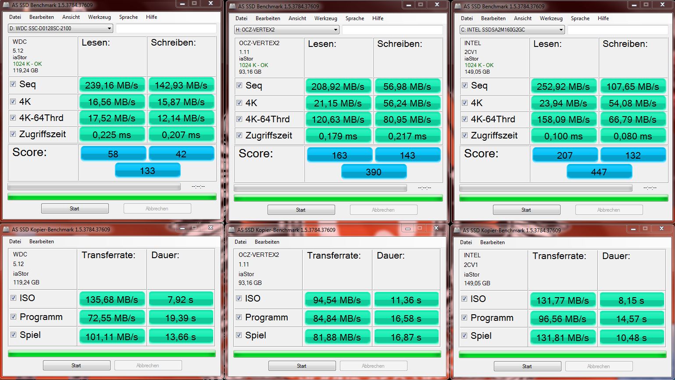Click OCZ Kopier-Benchmark capacity 93,16 GB

[x=250, y=283]
